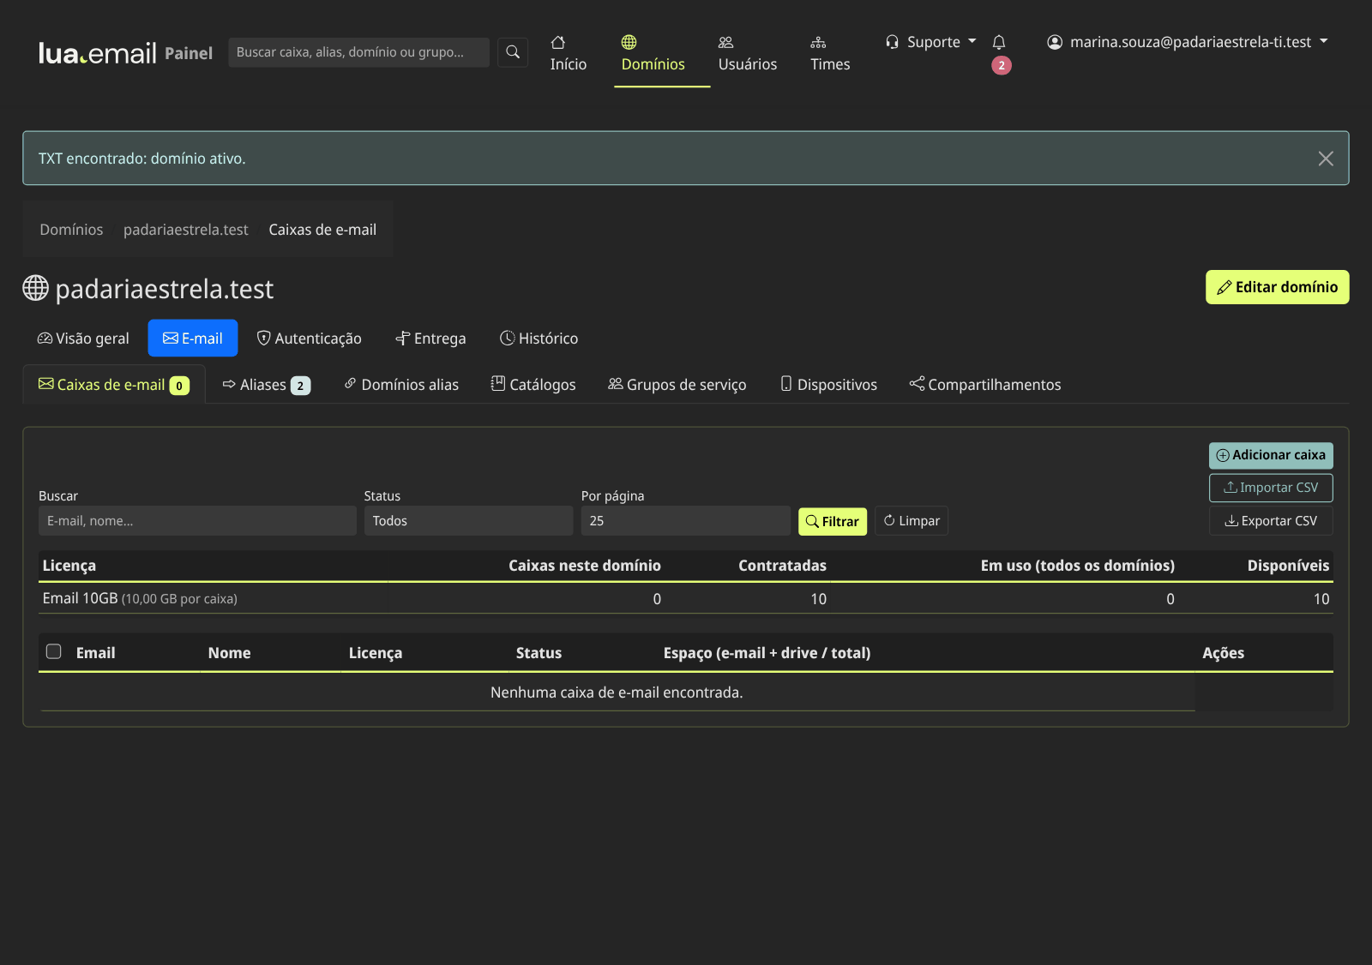Open Times navigation item

[830, 53]
